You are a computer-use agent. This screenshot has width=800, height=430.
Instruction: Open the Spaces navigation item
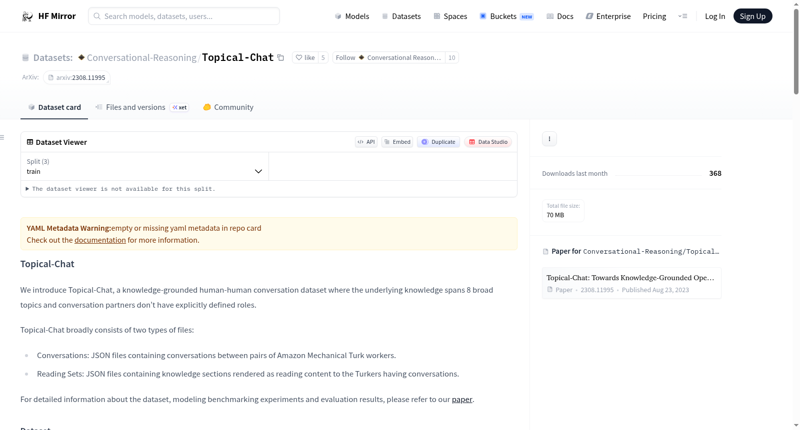pos(450,16)
